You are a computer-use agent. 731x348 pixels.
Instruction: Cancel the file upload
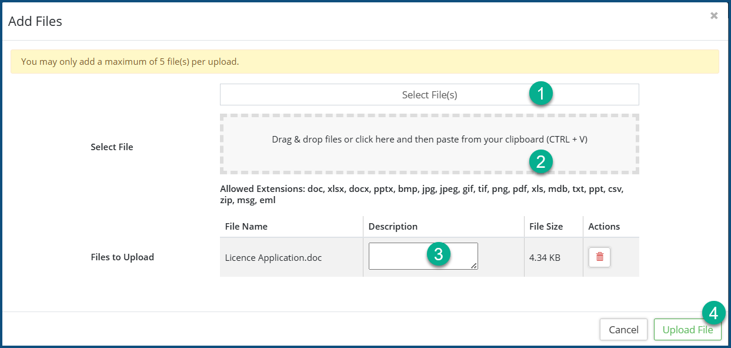[623, 330]
